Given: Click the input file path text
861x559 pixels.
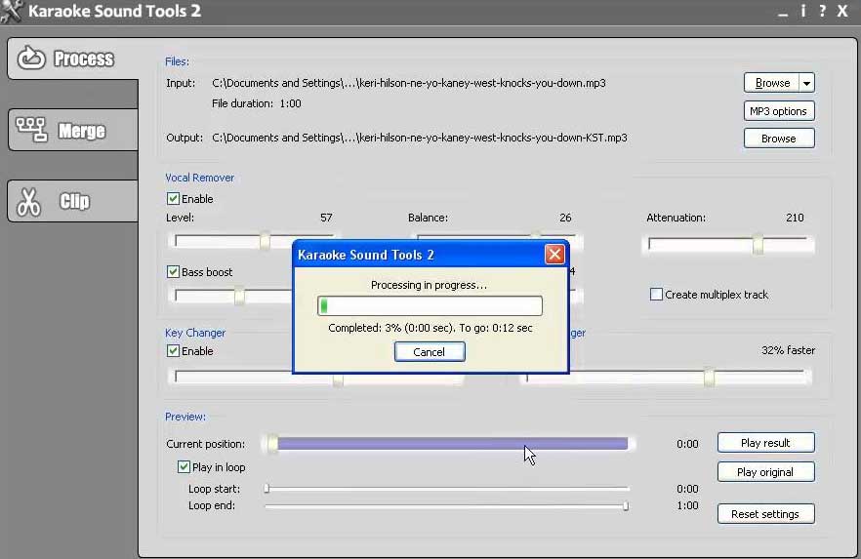Looking at the screenshot, I should click(409, 83).
